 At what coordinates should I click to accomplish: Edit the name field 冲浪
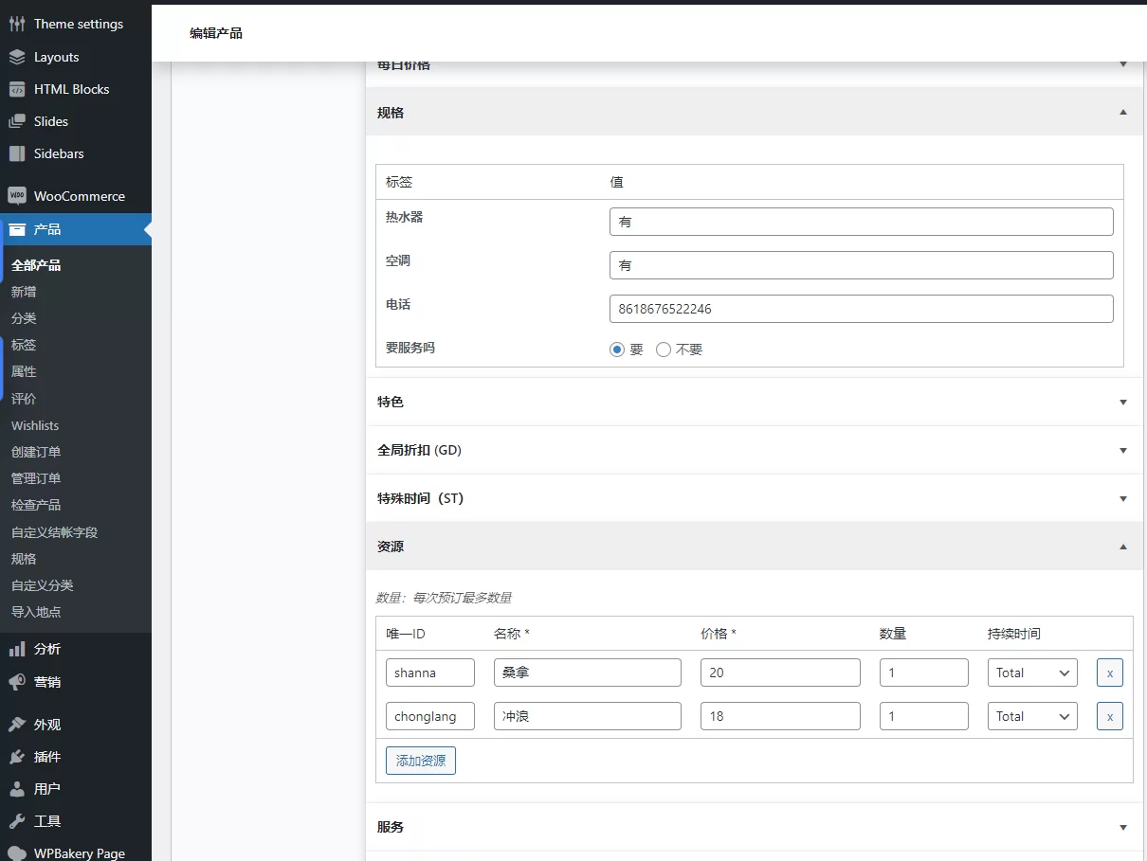click(588, 716)
